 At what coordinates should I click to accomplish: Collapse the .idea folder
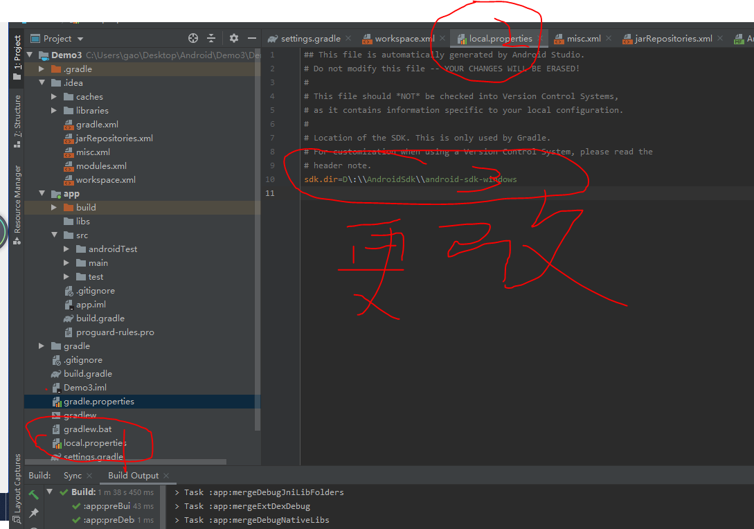[x=42, y=82]
